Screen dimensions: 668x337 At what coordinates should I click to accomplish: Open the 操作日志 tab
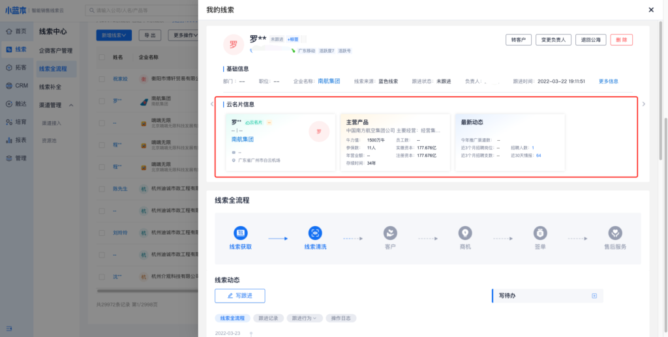click(341, 318)
